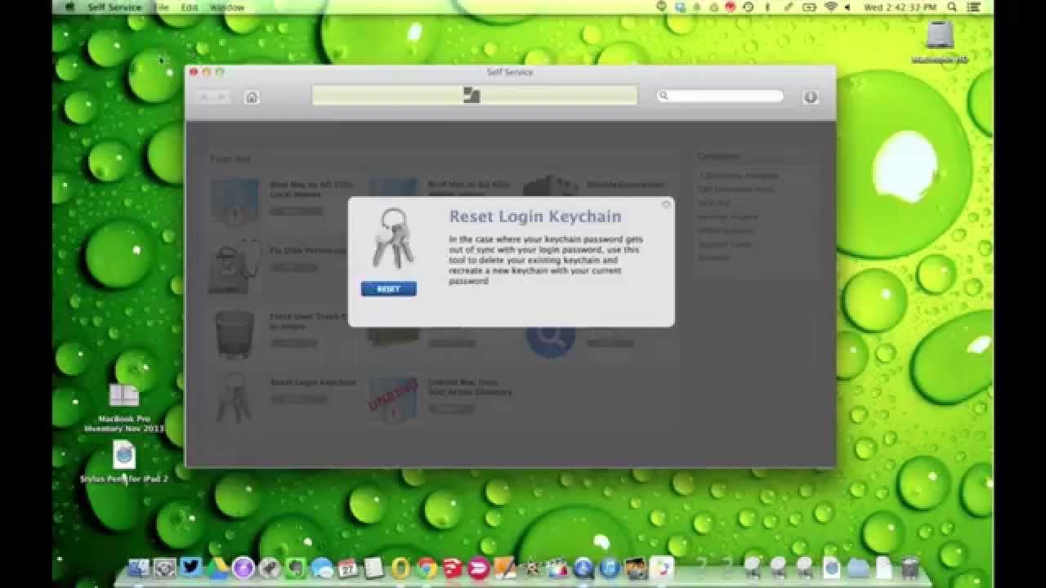This screenshot has height=588, width=1046.
Task: Open Evernote from the Dock
Action: click(296, 568)
